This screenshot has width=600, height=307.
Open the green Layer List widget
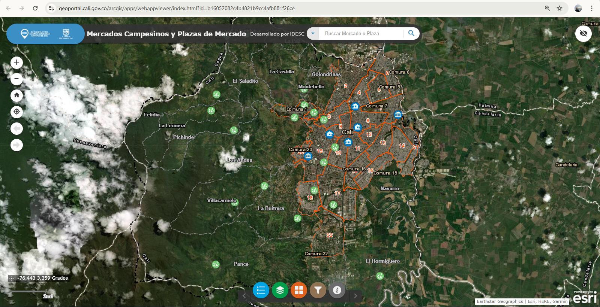280,290
